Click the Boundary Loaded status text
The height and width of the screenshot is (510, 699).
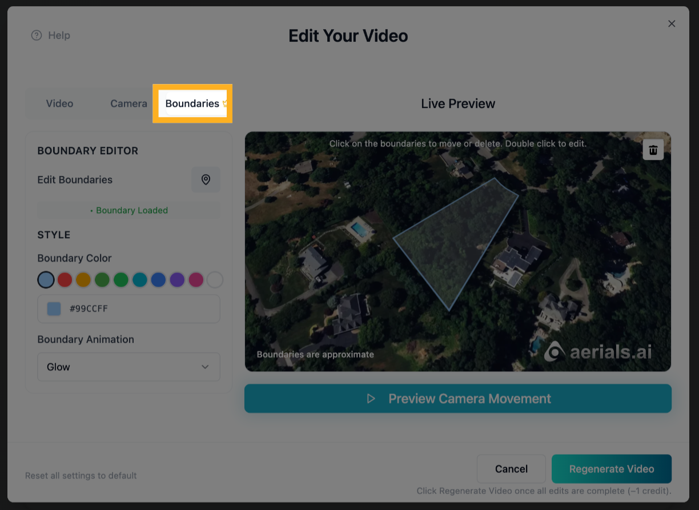128,210
